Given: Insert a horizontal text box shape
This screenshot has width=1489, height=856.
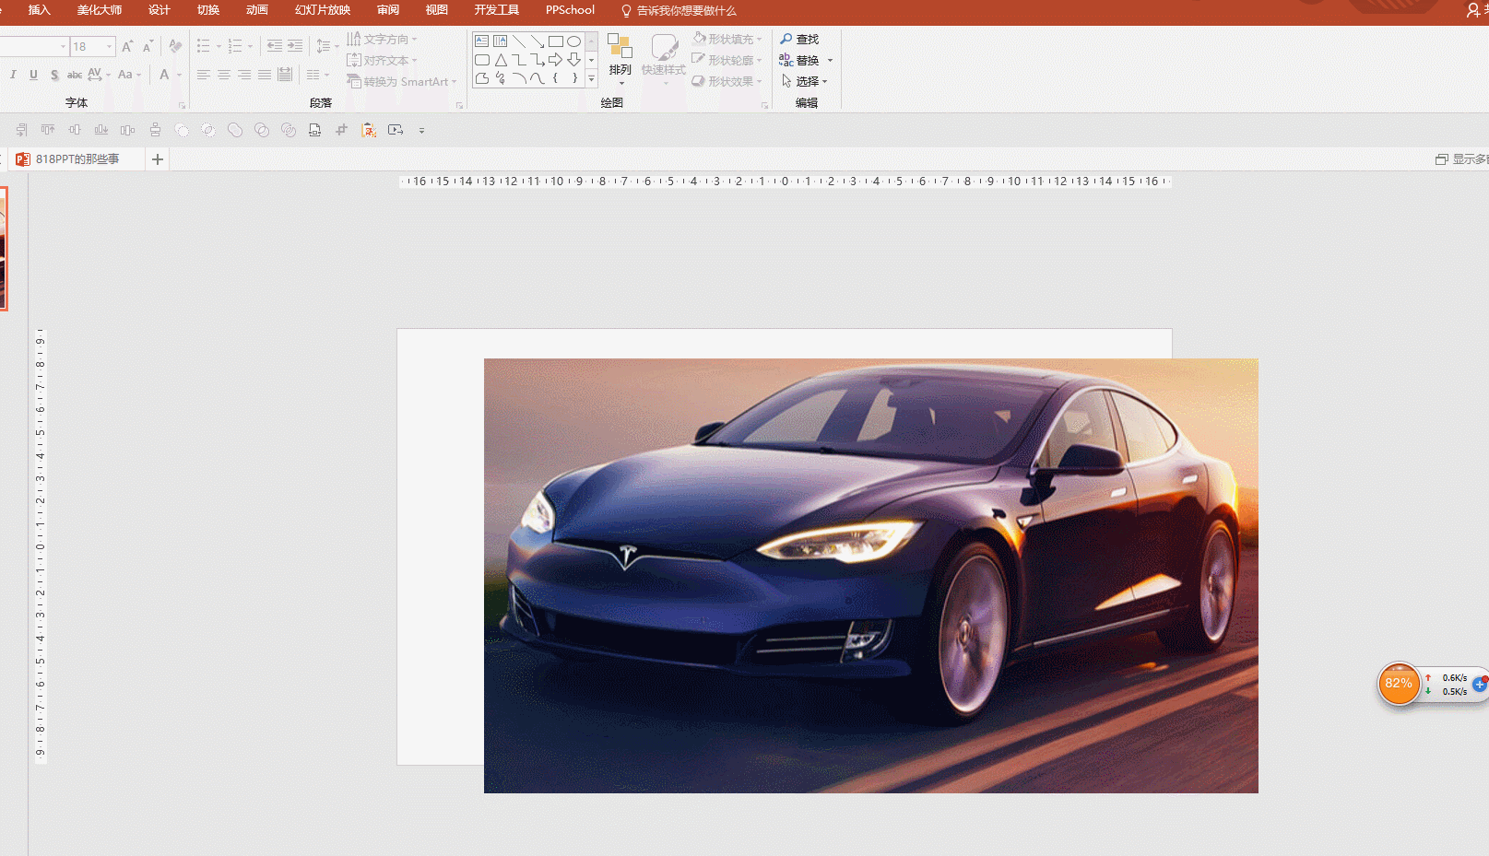Looking at the screenshot, I should (x=482, y=41).
